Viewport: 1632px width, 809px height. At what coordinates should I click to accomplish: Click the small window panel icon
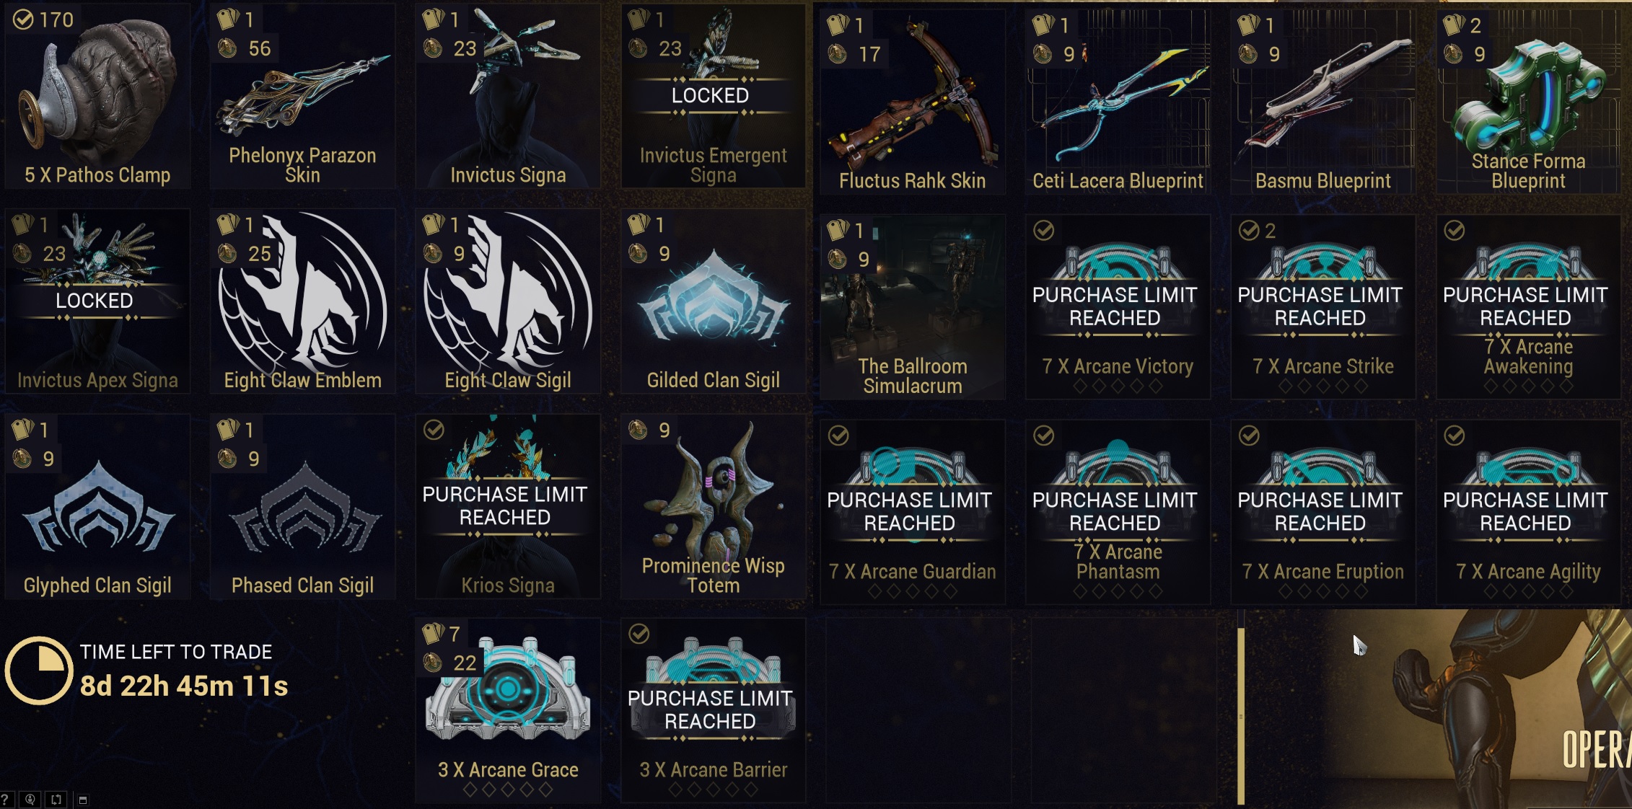click(x=83, y=800)
